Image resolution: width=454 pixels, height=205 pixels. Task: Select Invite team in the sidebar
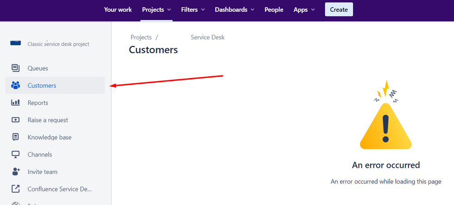(x=55, y=171)
